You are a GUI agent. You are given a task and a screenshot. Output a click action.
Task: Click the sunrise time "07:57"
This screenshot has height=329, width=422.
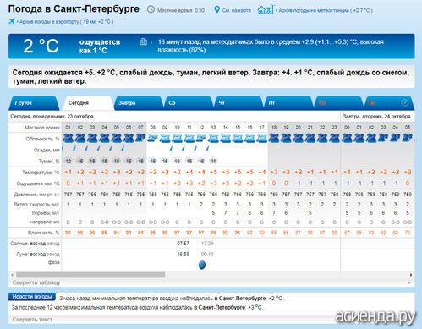183,244
